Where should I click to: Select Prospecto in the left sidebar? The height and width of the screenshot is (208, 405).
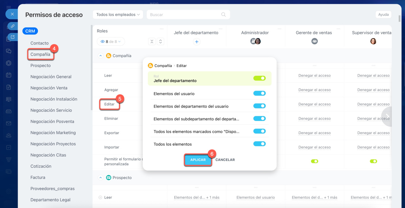click(x=40, y=66)
